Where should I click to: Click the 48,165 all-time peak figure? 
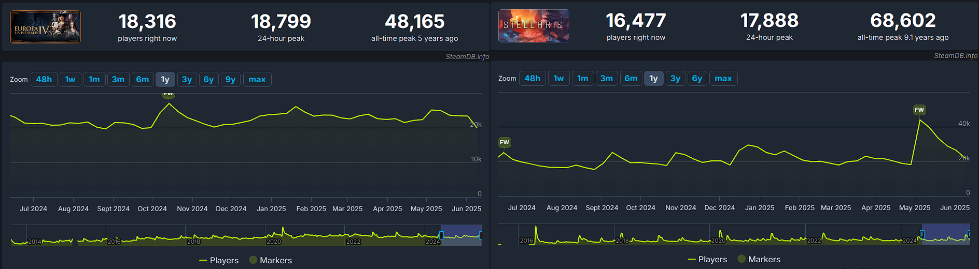(x=415, y=21)
